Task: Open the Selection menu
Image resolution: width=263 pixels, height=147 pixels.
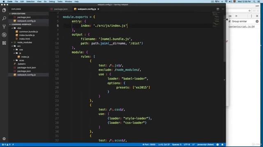Action: [30, 2]
